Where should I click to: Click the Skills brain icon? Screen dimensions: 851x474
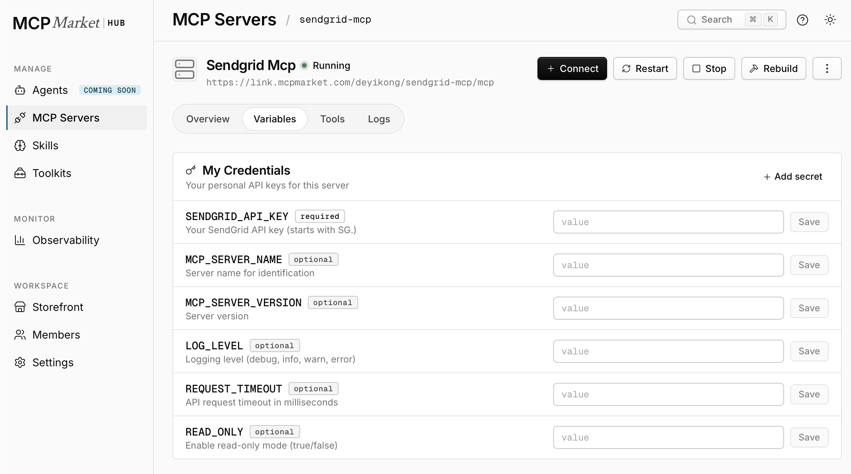tap(20, 145)
